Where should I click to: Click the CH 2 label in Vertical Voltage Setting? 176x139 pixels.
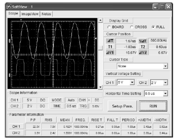click(143, 83)
